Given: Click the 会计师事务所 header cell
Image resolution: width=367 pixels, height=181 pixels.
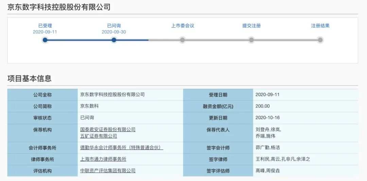Looking at the screenshot, I should [42, 148].
